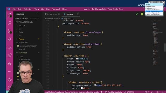Collapse the css folder in tree
166x93 pixels.
[x=21, y=56]
